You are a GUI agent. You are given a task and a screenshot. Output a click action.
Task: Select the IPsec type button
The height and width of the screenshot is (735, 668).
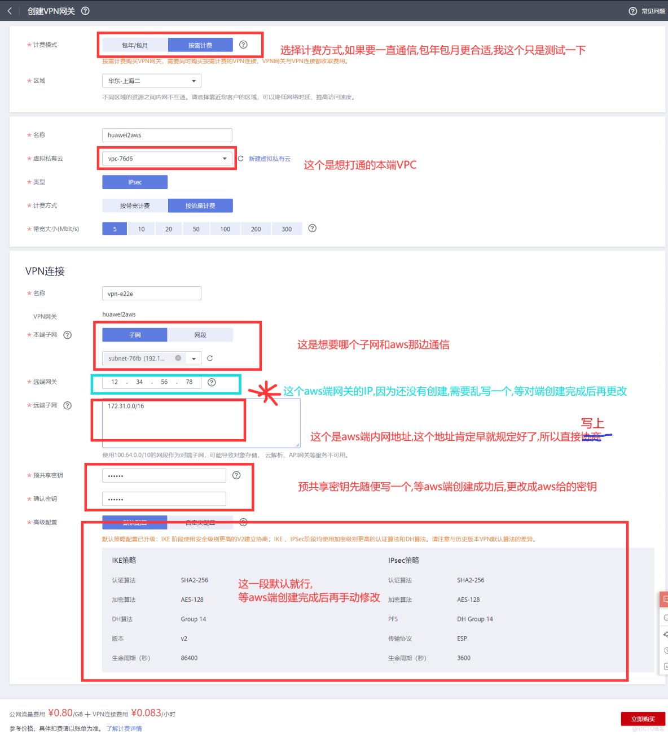click(135, 182)
